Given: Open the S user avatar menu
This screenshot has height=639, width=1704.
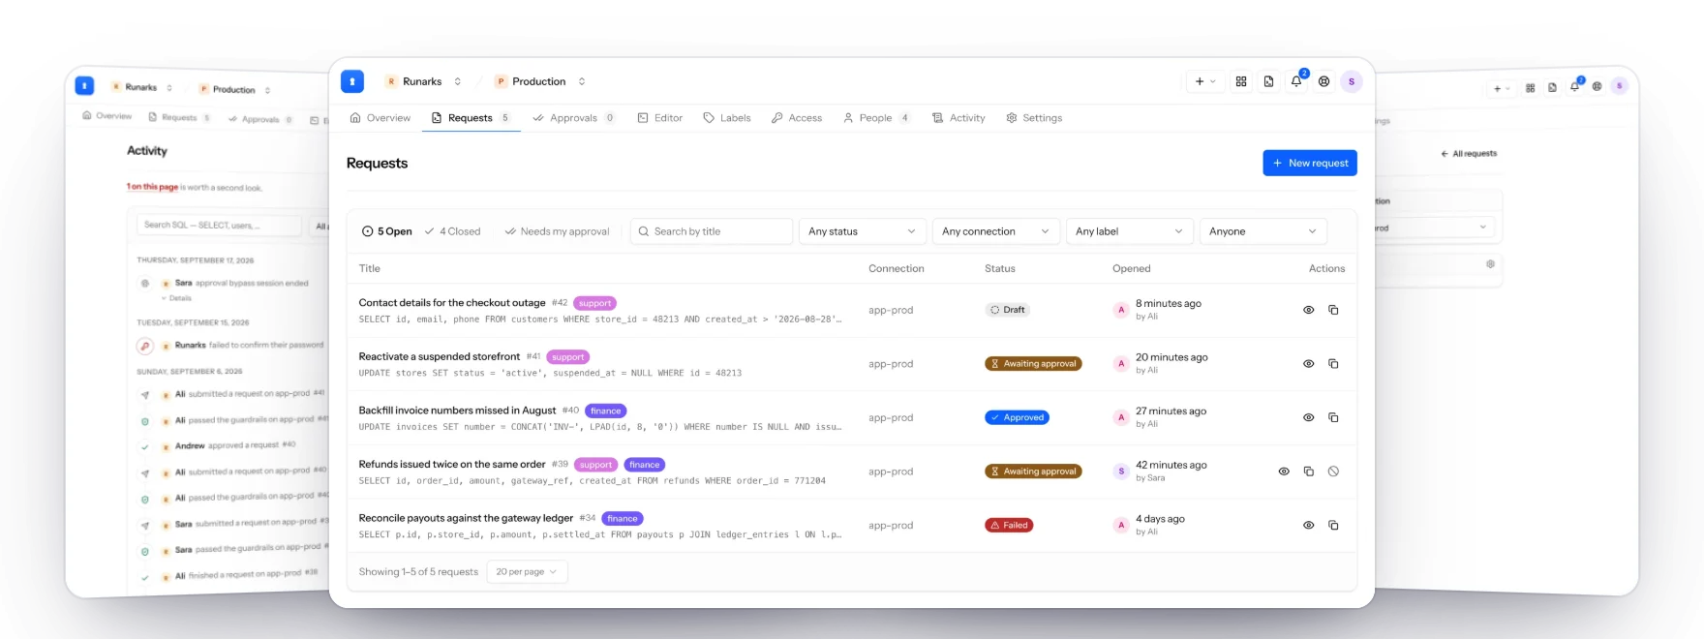Looking at the screenshot, I should [1352, 82].
